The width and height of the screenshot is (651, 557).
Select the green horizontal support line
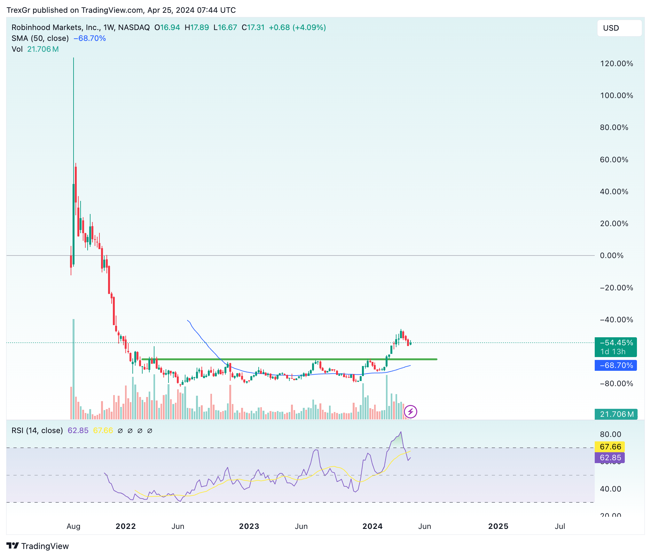(288, 359)
